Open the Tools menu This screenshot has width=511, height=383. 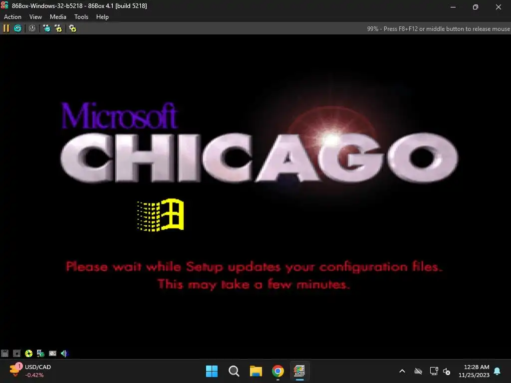click(x=81, y=17)
